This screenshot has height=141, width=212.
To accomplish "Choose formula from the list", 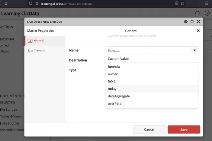I will [152, 67].
